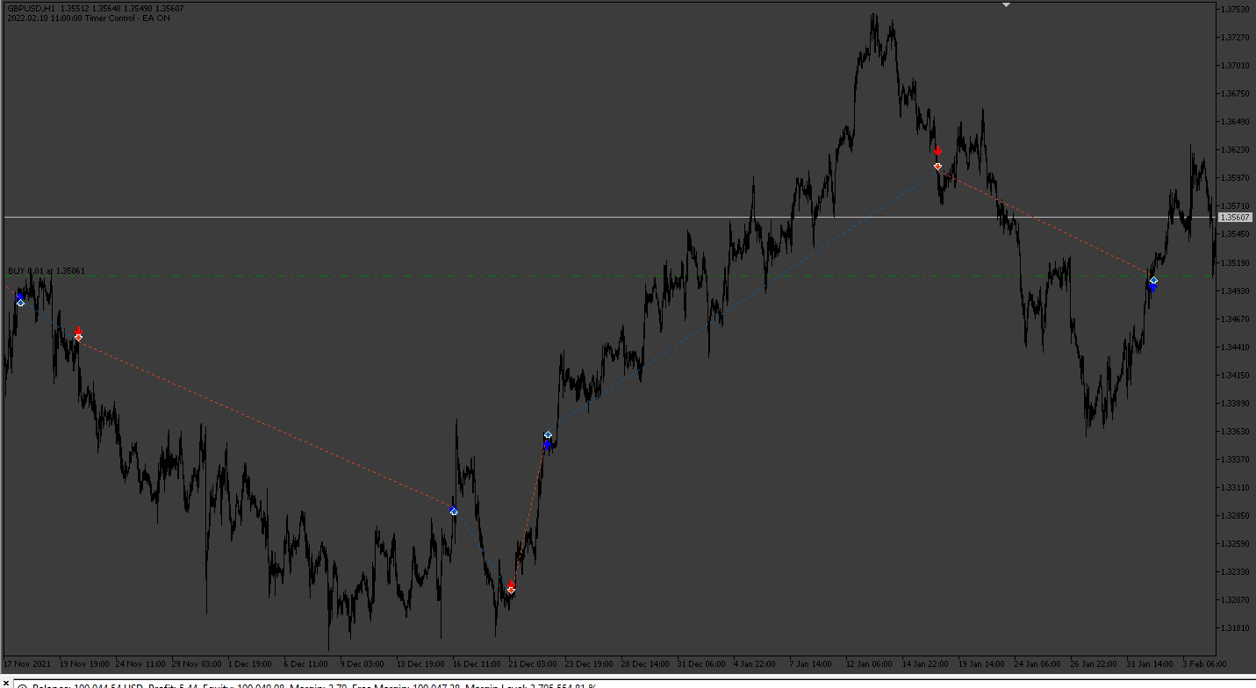
Task: Click the 1.32590 price scale label
Action: pos(1234,543)
